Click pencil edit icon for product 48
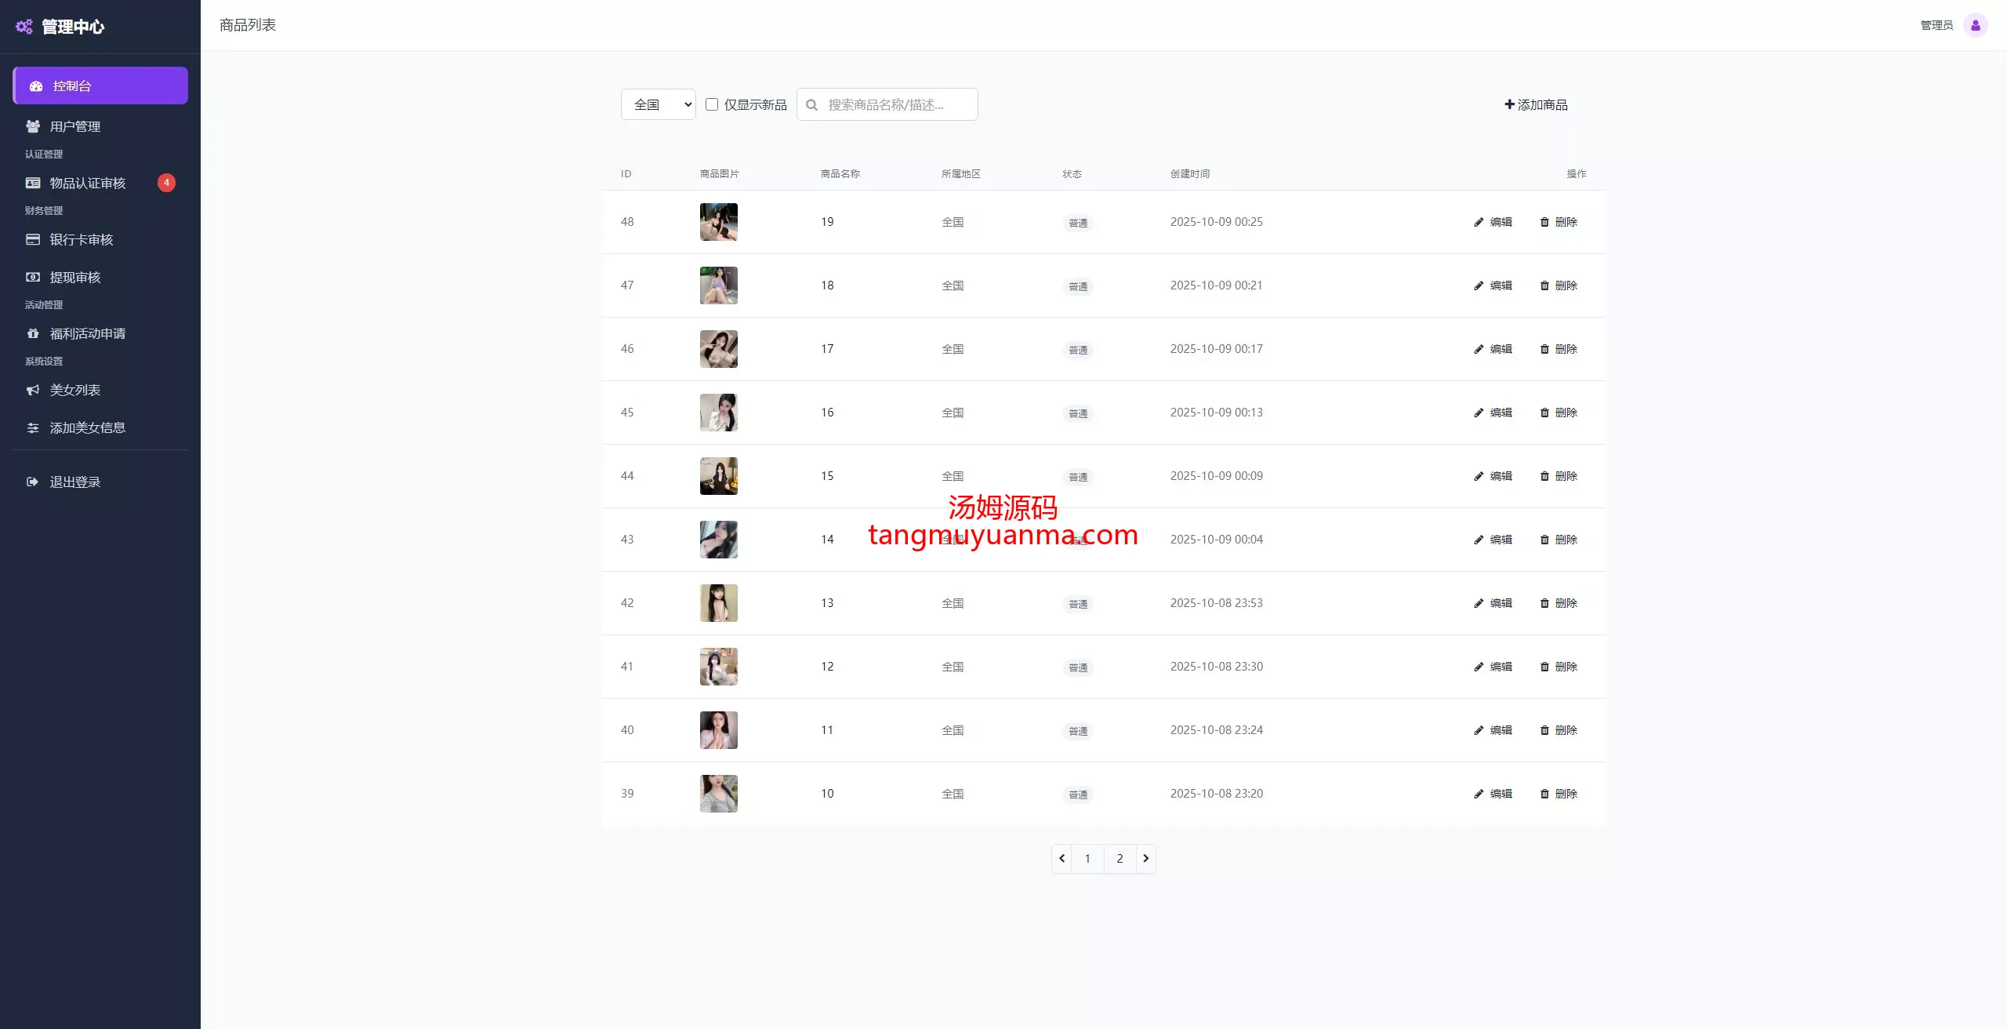The image size is (2007, 1029). 1479,222
